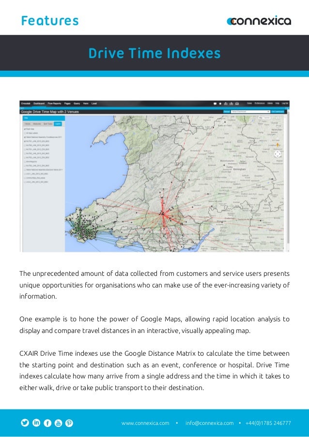Click the +44(0)1785 246777 phone number
This screenshot has height=437, width=309.
click(x=268, y=423)
